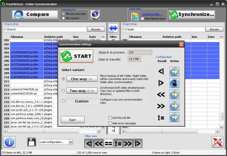Toggle filter view left-only files button
The height and width of the screenshot is (156, 227).
89,143
